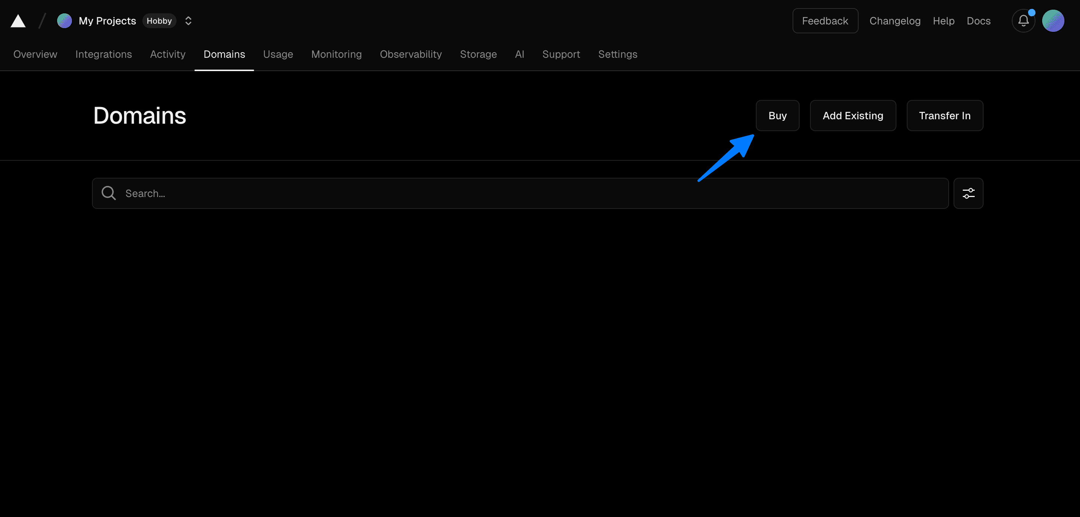Go to the Storage tab
Viewport: 1080px width, 517px height.
coord(478,54)
